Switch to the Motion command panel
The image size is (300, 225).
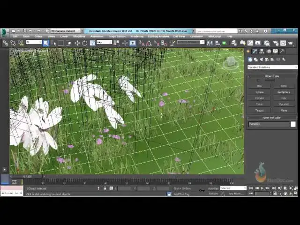(x=269, y=51)
